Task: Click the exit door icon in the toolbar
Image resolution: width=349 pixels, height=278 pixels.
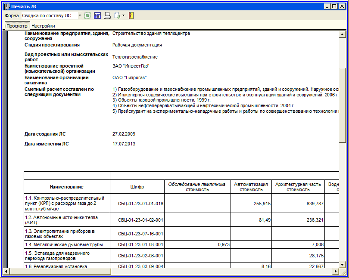Action: (x=131, y=15)
